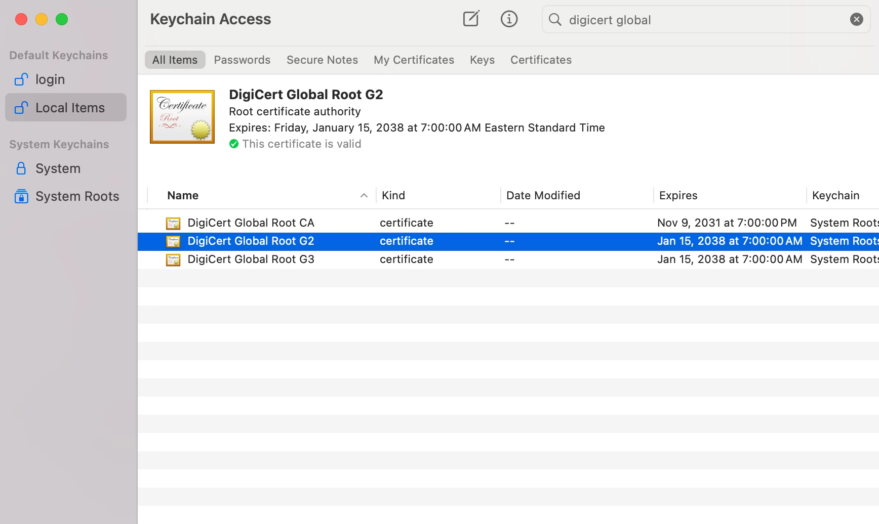879x524 pixels.
Task: Click the 'Root certificate authority' text
Action: [x=295, y=111]
